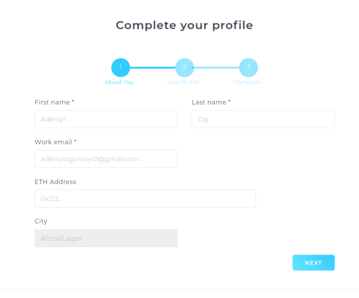Select the Work email text box
Viewport: 359px width, 298px height.
(x=106, y=159)
